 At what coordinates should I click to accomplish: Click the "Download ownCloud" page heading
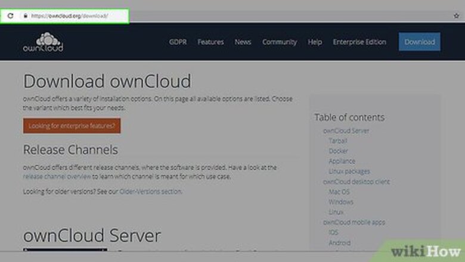(x=107, y=81)
